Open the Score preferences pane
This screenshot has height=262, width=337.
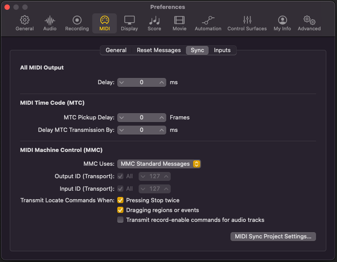[x=154, y=23]
